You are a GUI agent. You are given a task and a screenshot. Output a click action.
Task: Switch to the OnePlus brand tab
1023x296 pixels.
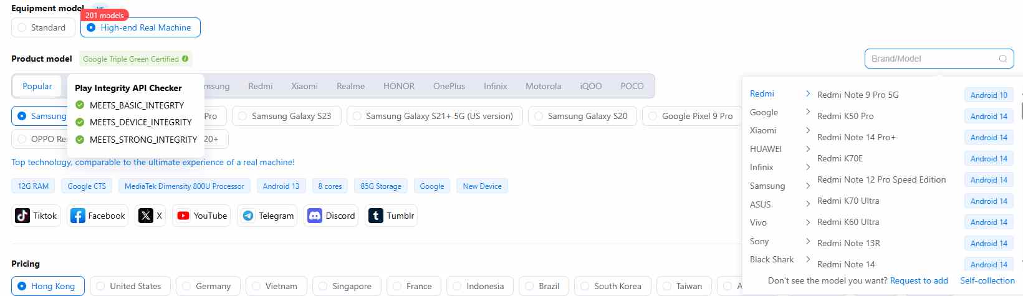(x=449, y=86)
